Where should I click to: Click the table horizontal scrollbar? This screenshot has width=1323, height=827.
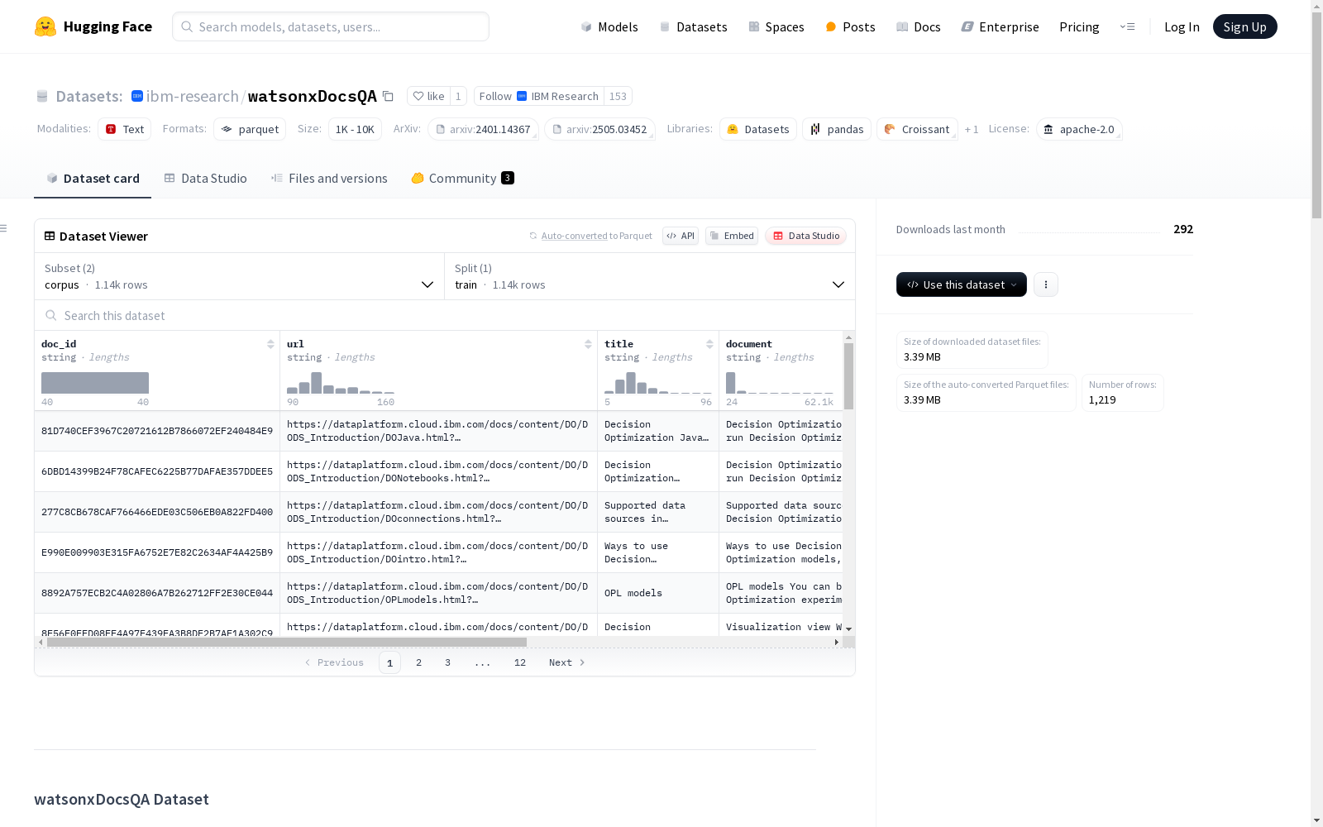coord(287,642)
